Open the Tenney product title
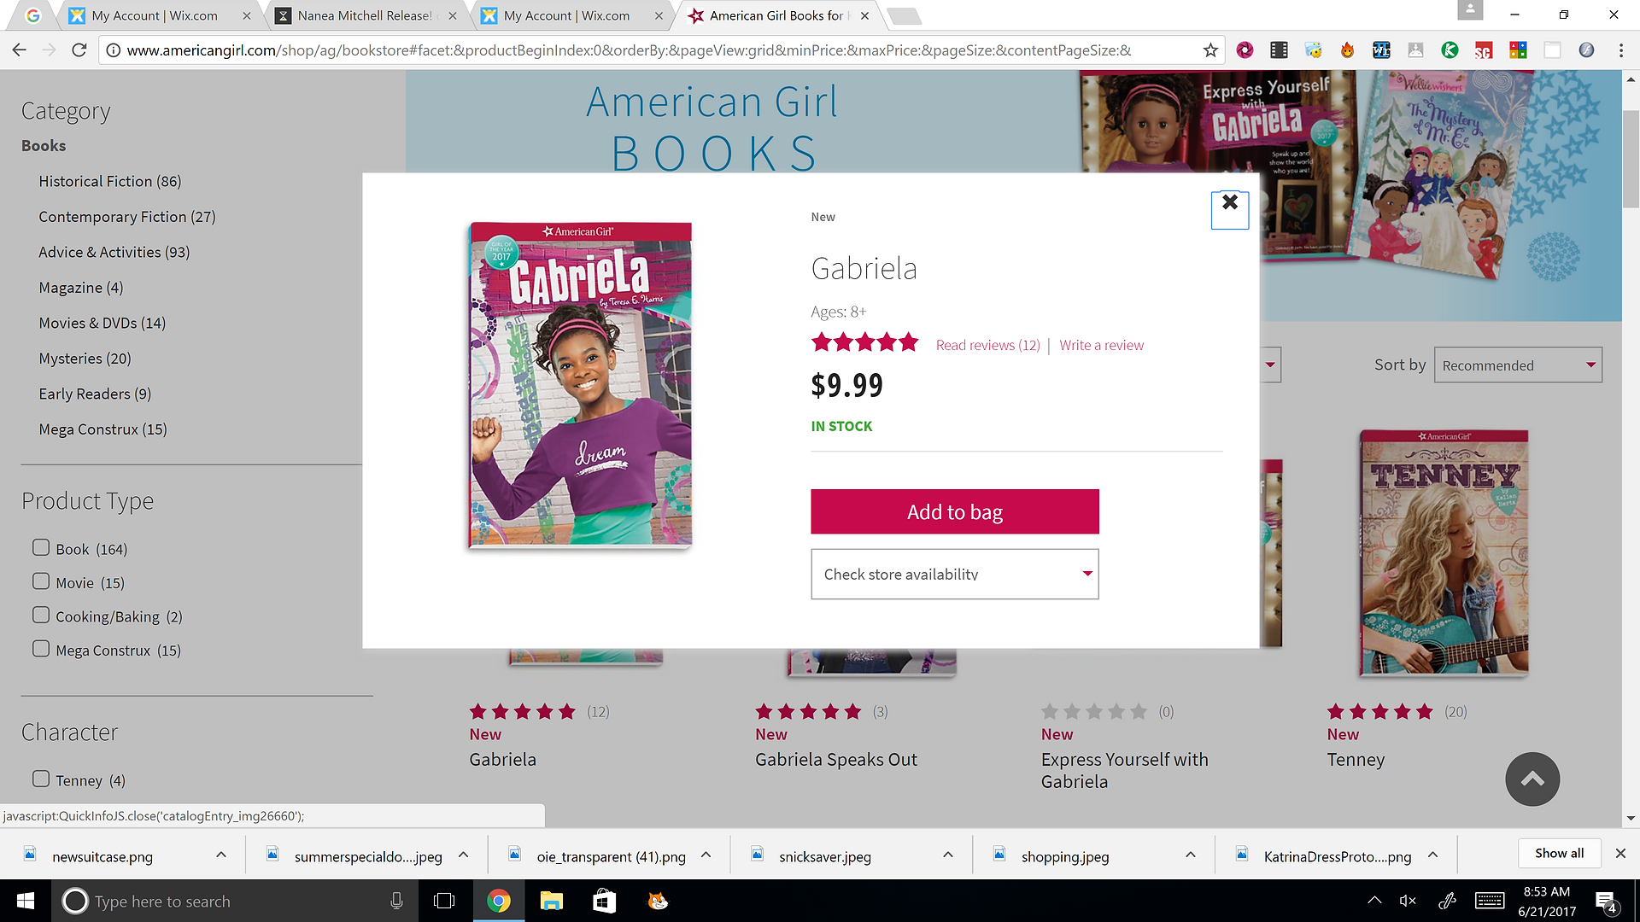 coord(1356,759)
